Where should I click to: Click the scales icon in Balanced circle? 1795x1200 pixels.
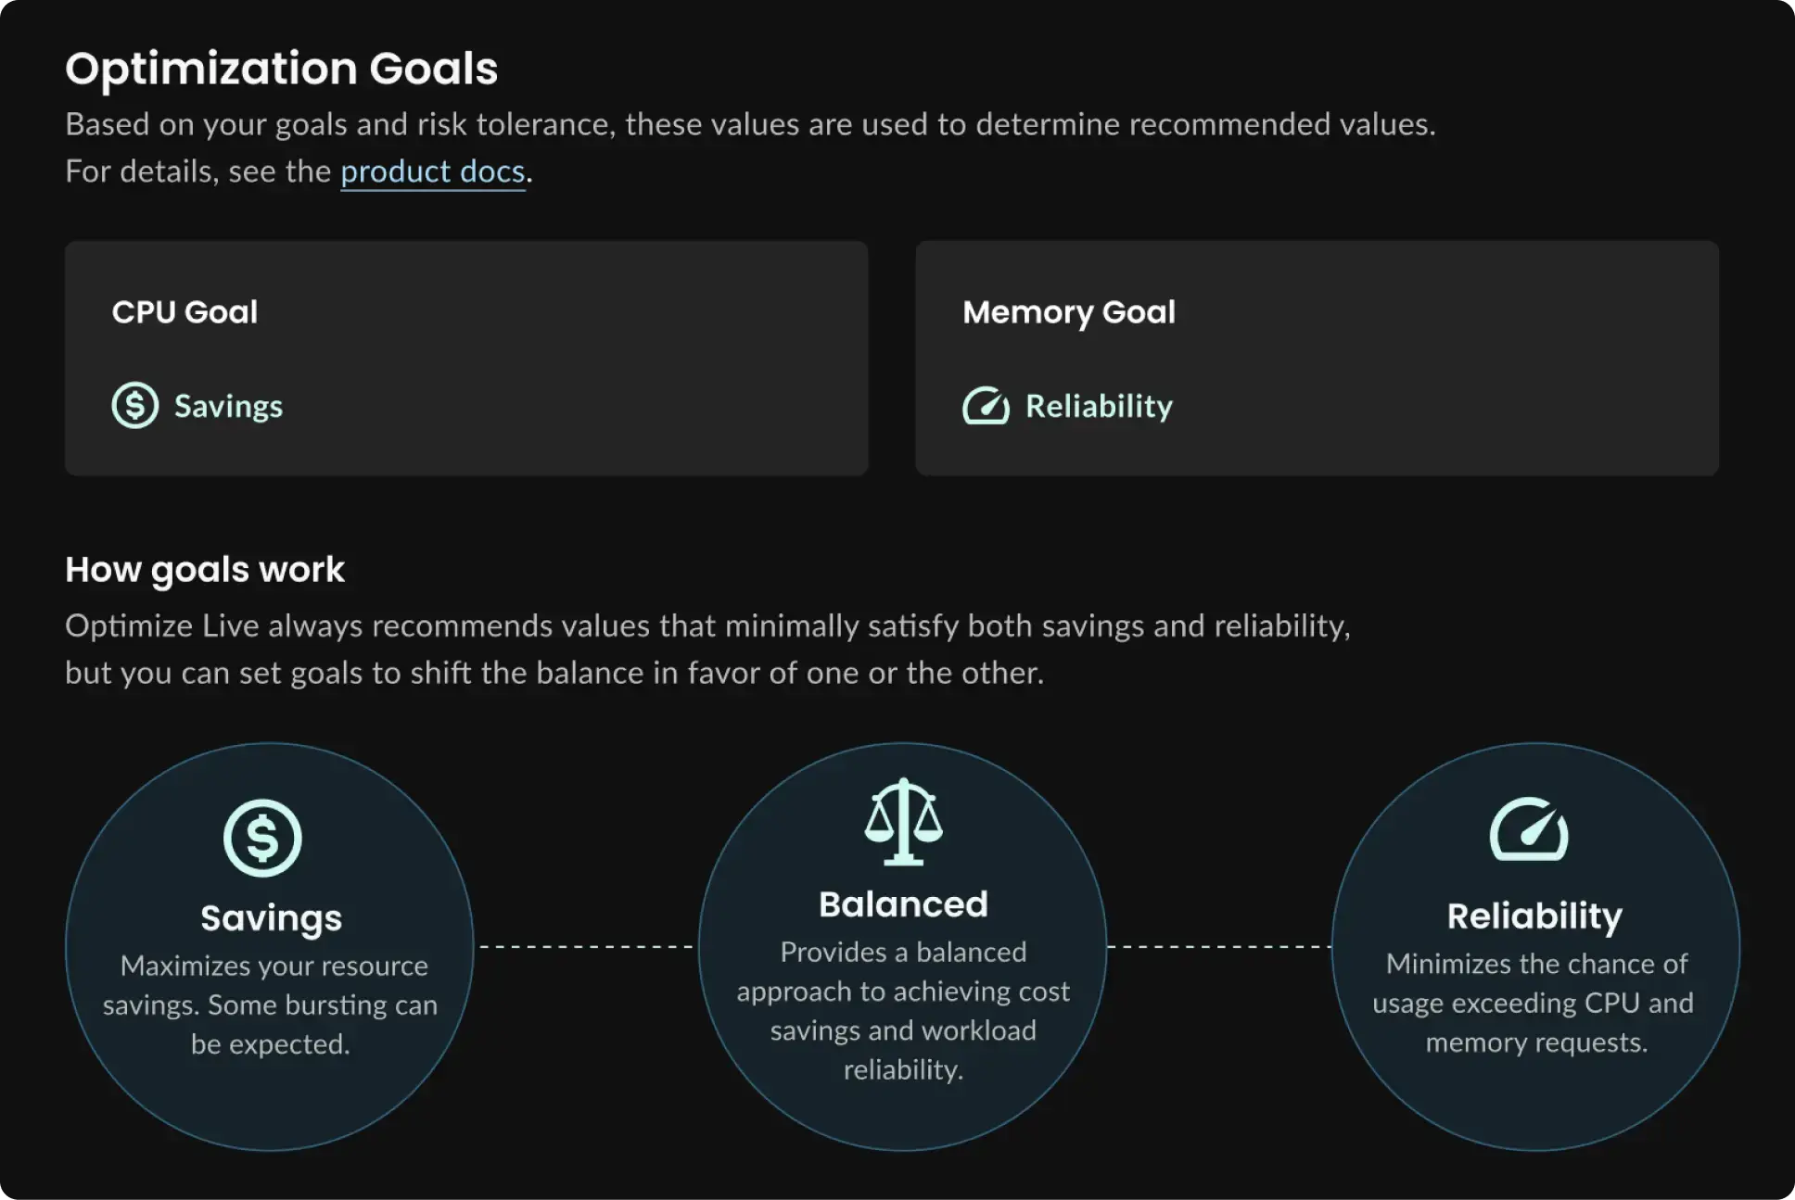903,822
